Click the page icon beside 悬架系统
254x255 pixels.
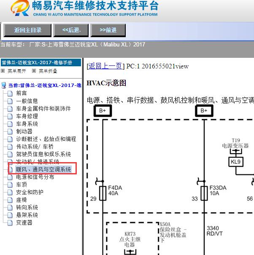[x=10, y=215]
